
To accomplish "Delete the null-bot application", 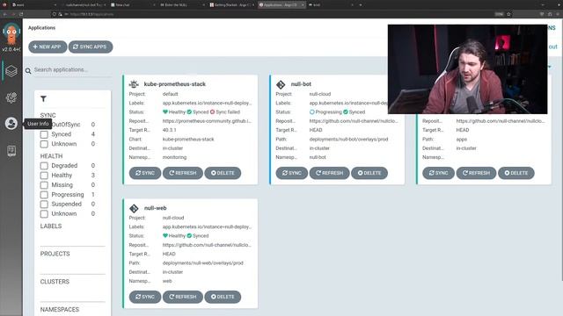I will 369,173.
